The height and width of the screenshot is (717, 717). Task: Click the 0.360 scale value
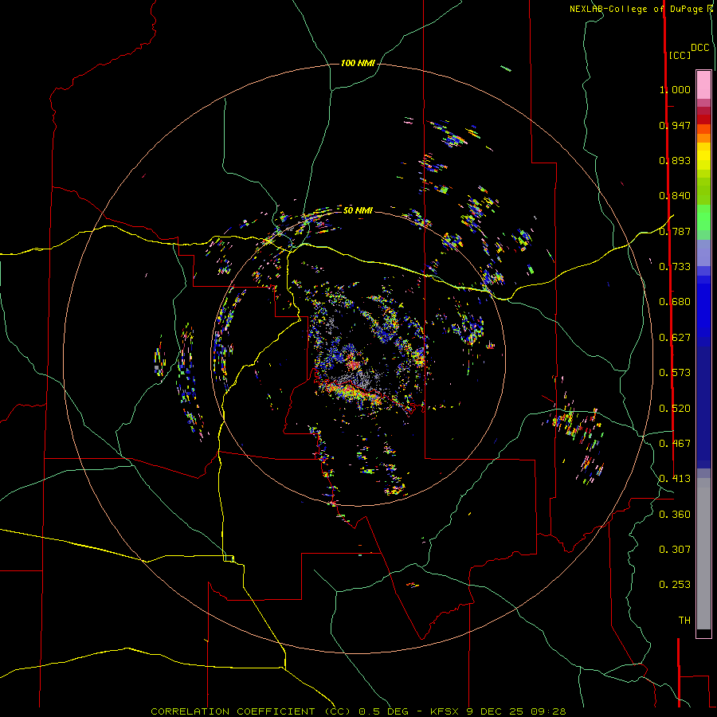(675, 515)
